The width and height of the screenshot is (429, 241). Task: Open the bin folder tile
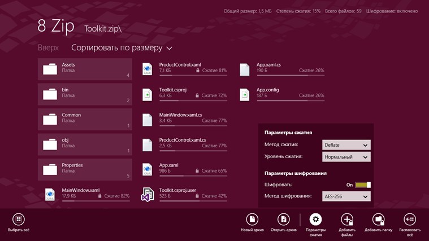tap(85, 94)
